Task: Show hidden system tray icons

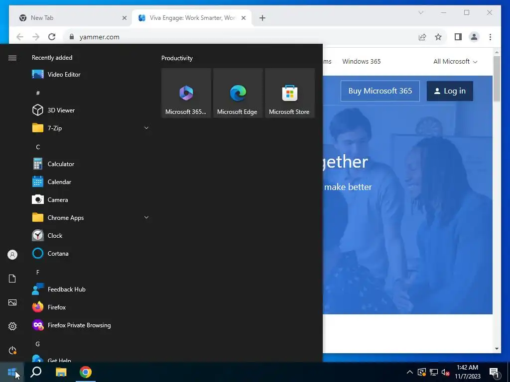Action: tap(410, 372)
